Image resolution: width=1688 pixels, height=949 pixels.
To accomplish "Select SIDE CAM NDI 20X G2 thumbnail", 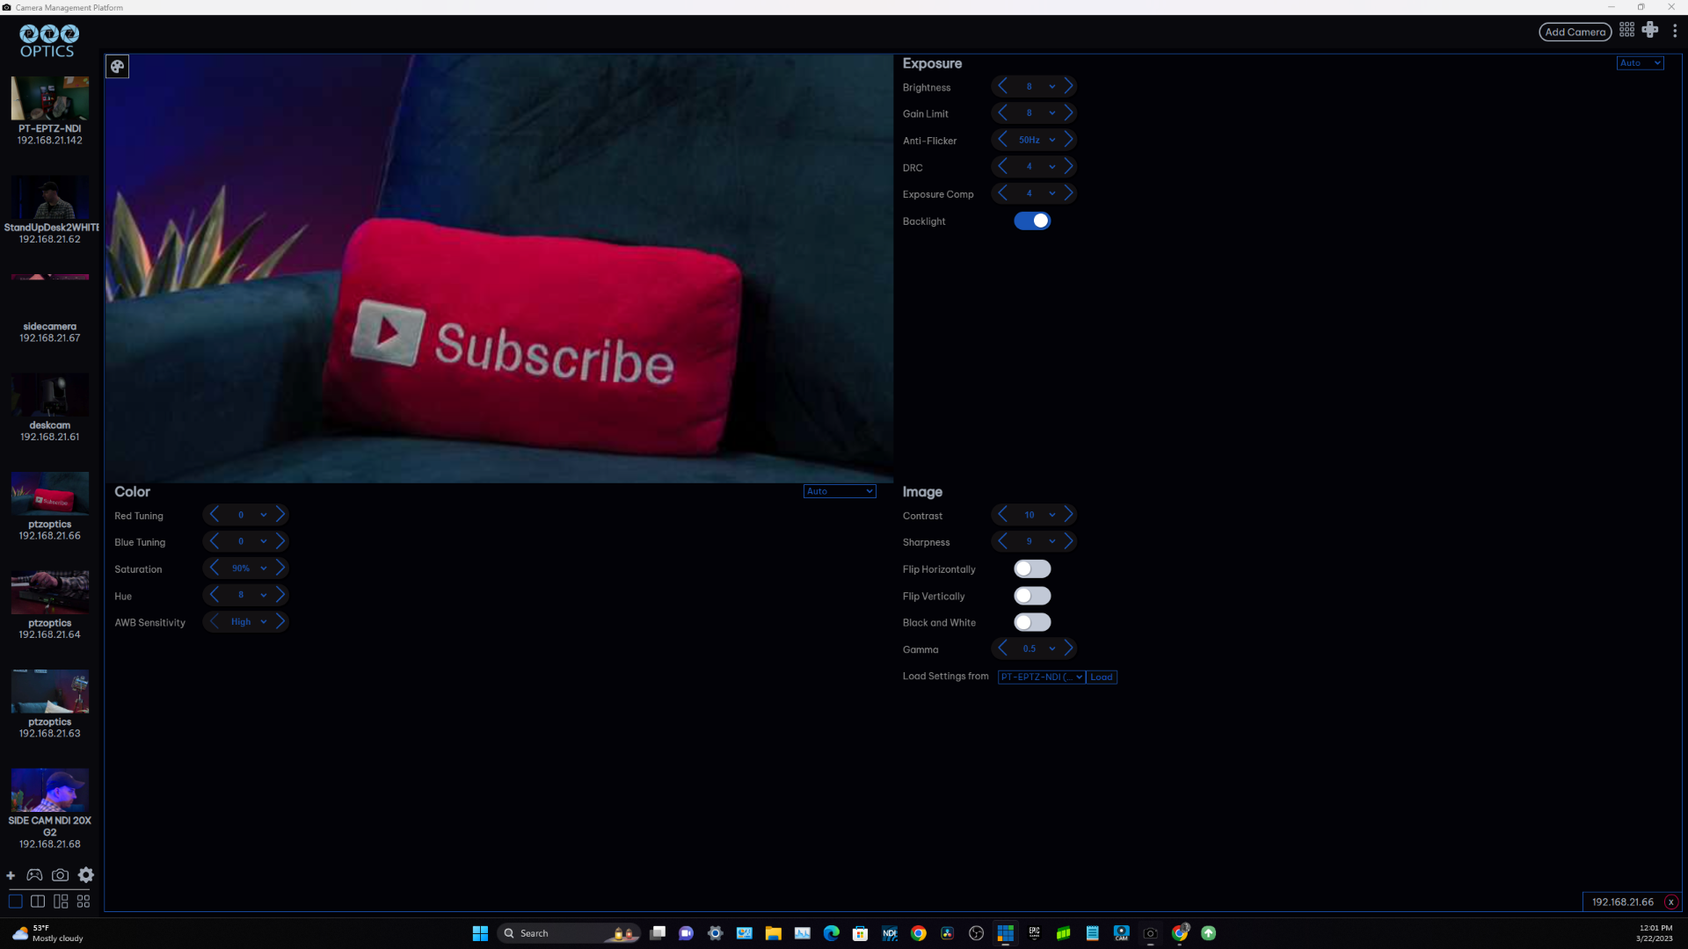I will (50, 790).
